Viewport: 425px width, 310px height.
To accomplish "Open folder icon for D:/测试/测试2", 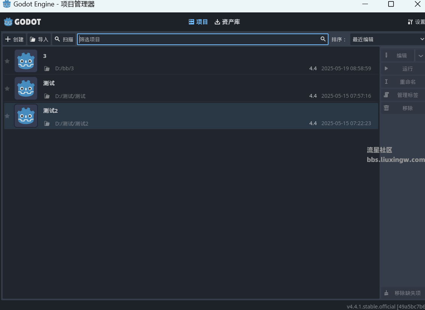I will point(47,123).
